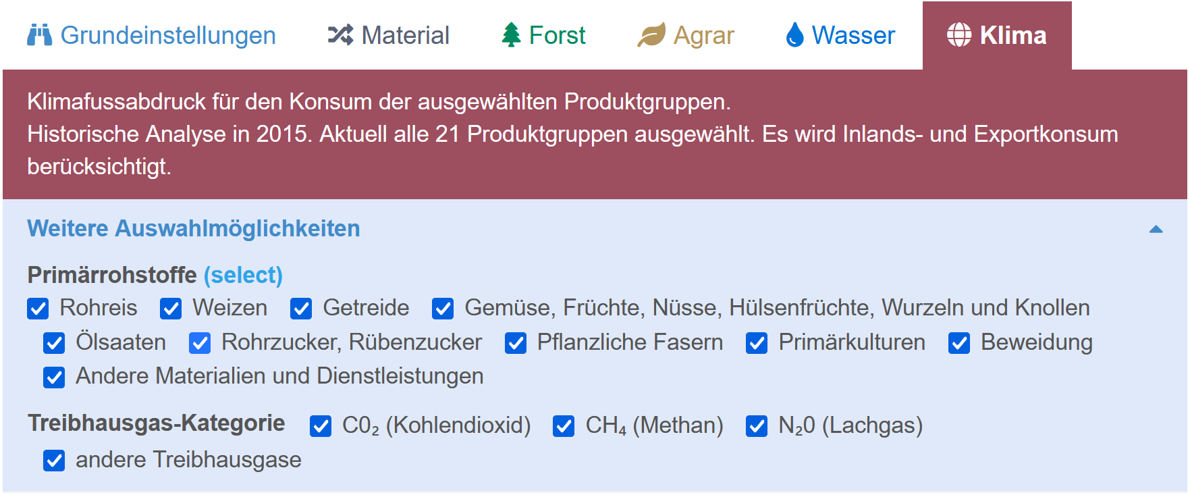Open the Wasser tab
Viewport: 1190px width, 495px height.
(x=840, y=35)
